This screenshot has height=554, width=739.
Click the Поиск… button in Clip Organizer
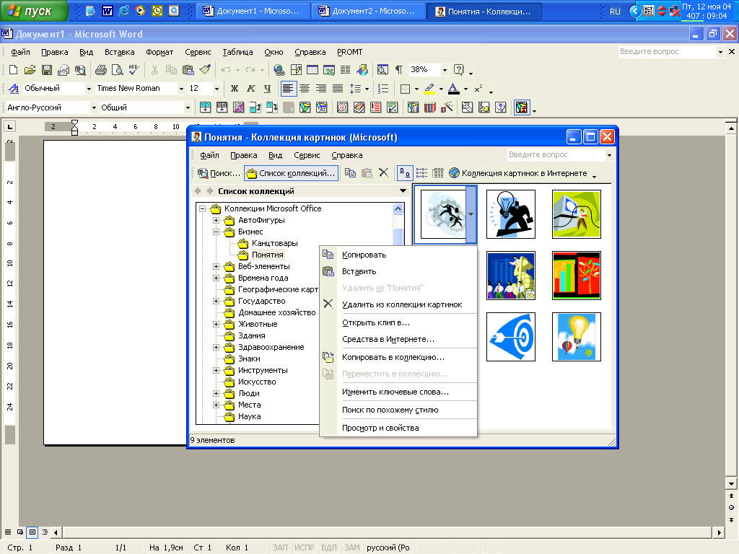pyautogui.click(x=219, y=173)
